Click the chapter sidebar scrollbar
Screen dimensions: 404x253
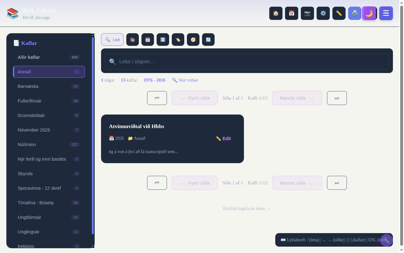point(93,136)
